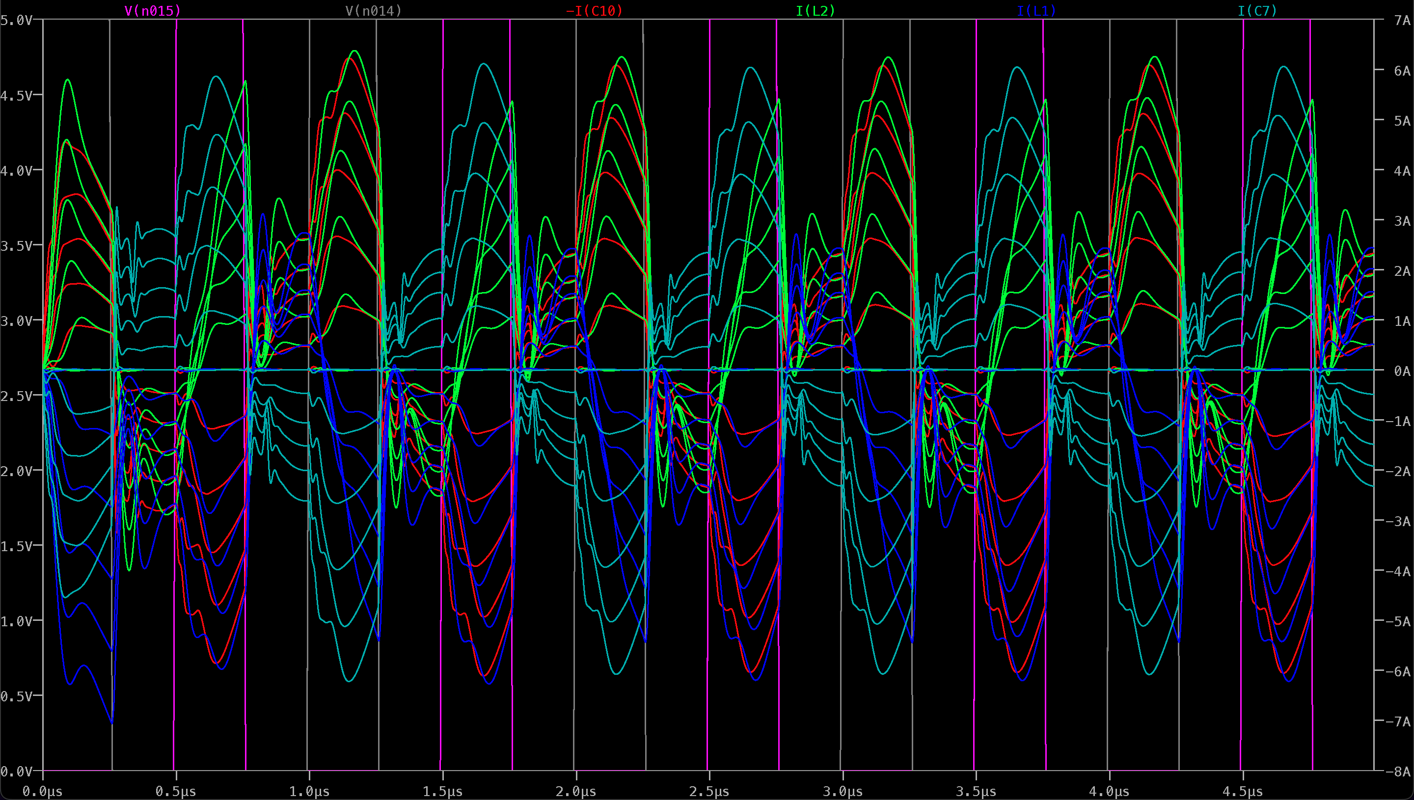1414x800 pixels.
Task: Click the -8A right axis tick label
Action: [x=1399, y=772]
